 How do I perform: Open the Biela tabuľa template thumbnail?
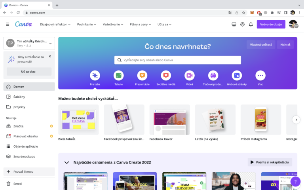78,120
